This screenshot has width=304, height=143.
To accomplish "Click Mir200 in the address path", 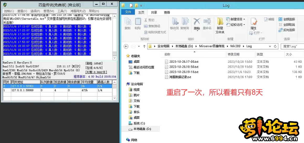I will pyautogui.click(x=235, y=46).
